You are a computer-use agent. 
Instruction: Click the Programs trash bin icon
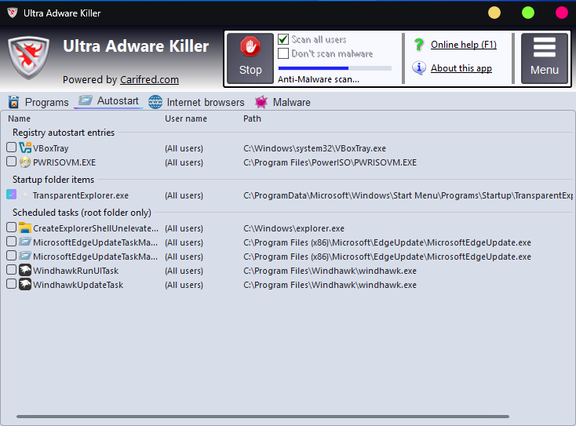coord(13,102)
